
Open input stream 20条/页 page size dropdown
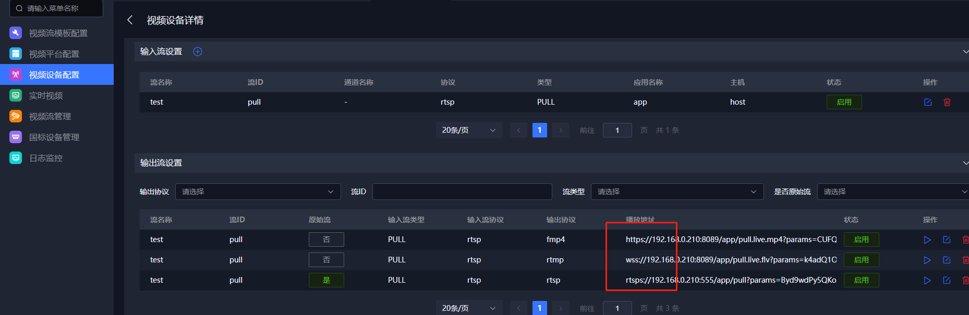(x=469, y=130)
